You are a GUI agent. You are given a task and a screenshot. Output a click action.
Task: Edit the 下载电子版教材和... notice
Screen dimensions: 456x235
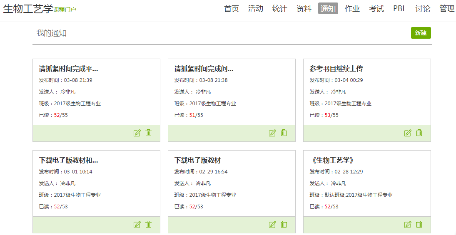coord(137,225)
